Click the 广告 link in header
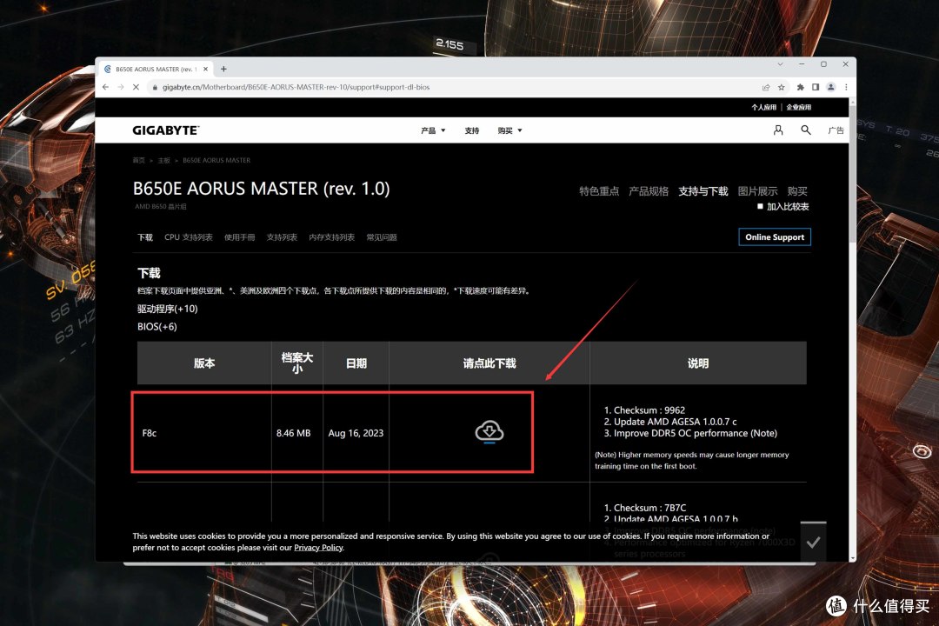This screenshot has height=626, width=939. click(x=836, y=130)
